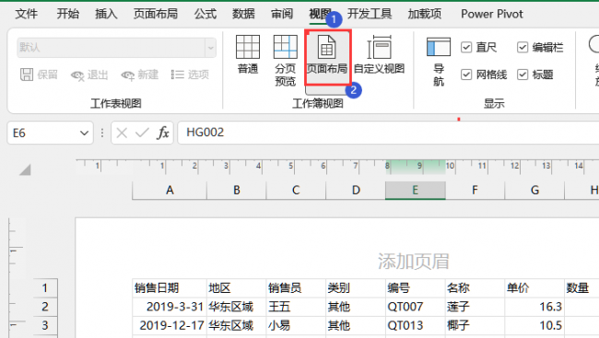Image resolution: width=599 pixels, height=338 pixels.
Task: Click cell 莲子
Action: point(475,307)
